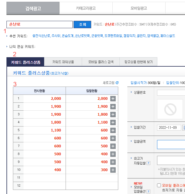Click recommended keyword 골판지
This screenshot has width=185, height=194.
pos(141,36)
